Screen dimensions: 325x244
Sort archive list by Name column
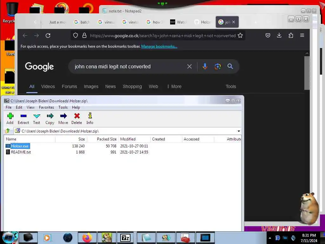tap(30, 139)
